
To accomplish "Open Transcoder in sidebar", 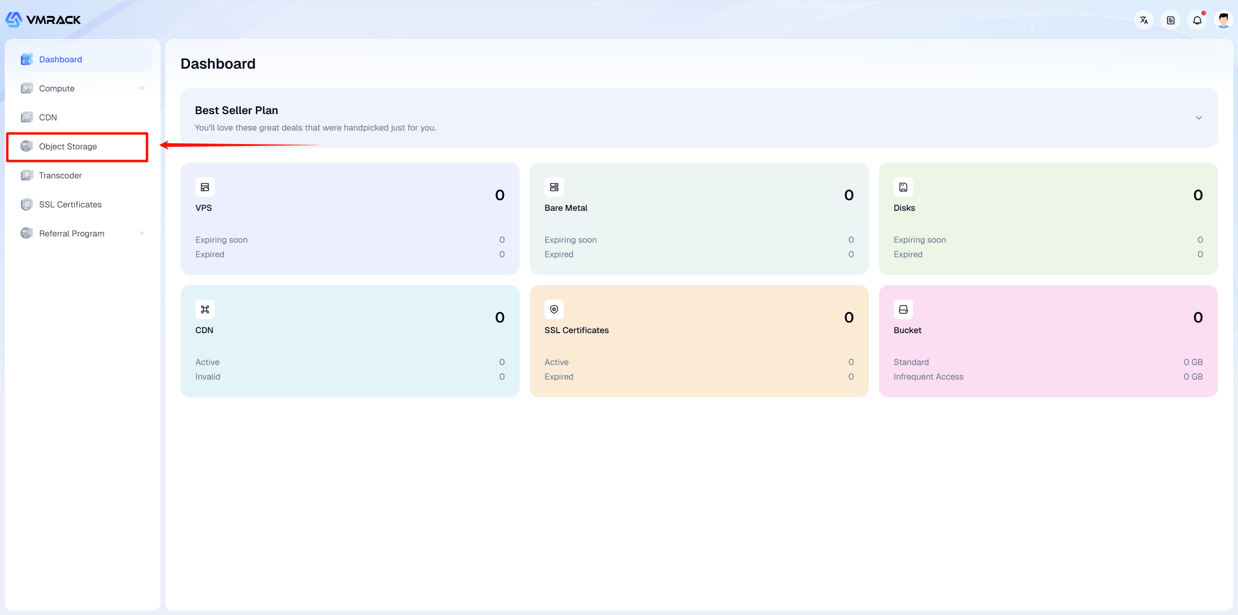I will [x=82, y=176].
